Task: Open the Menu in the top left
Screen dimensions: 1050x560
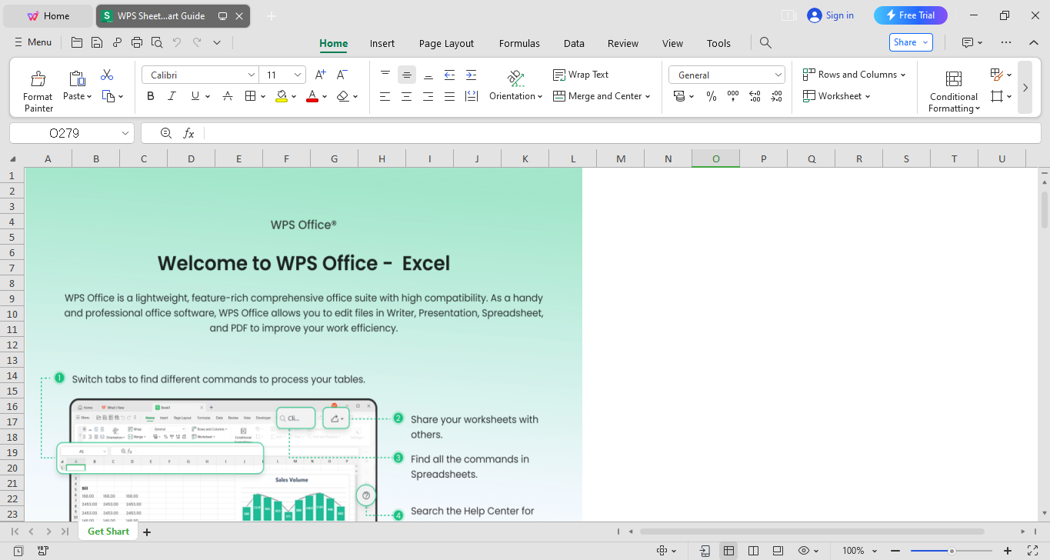Action: (32, 42)
